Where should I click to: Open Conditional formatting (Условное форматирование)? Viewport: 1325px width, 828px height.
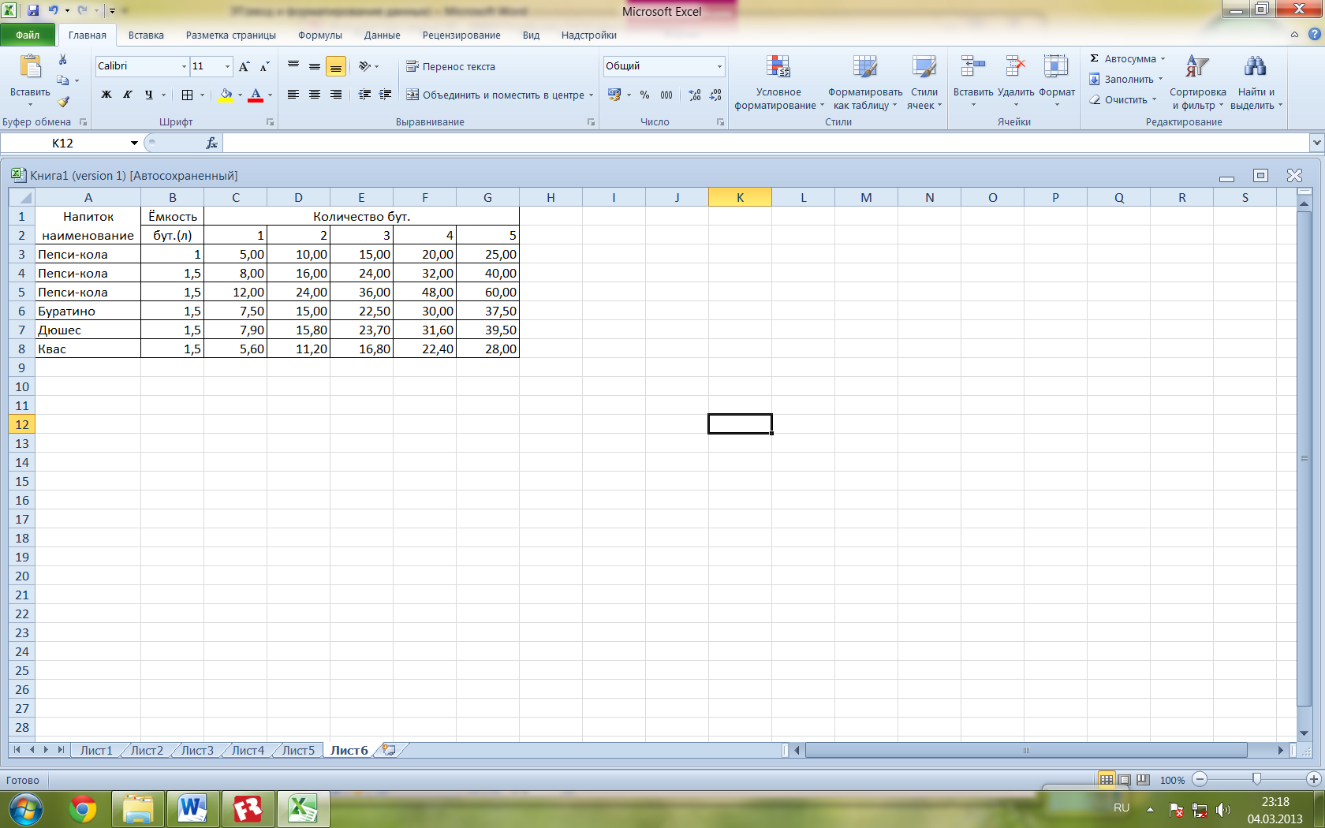pyautogui.click(x=778, y=83)
